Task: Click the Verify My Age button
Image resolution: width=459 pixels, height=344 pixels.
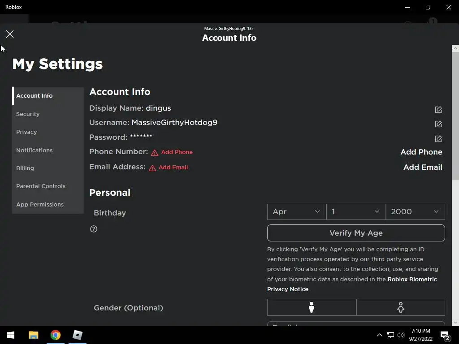Action: click(x=356, y=233)
